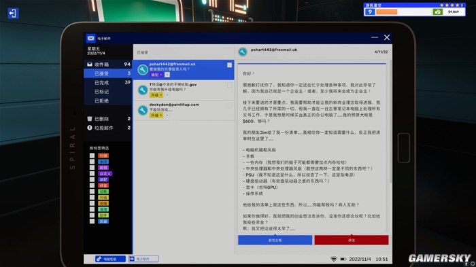Click the email app envelope icon
This screenshot has width=476, height=267.
tap(90, 38)
